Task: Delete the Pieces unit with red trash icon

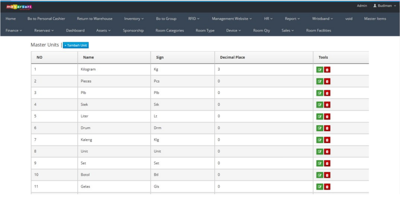Action: (327, 81)
